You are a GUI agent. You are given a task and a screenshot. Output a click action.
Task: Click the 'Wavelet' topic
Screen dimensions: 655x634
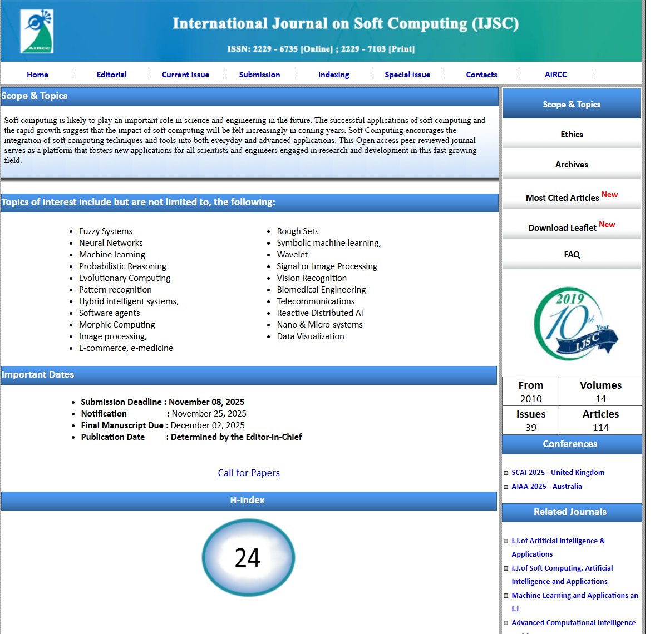pyautogui.click(x=292, y=255)
